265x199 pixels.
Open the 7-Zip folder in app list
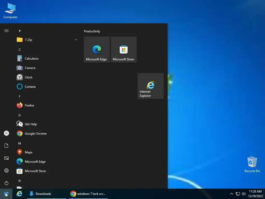[x=47, y=40]
